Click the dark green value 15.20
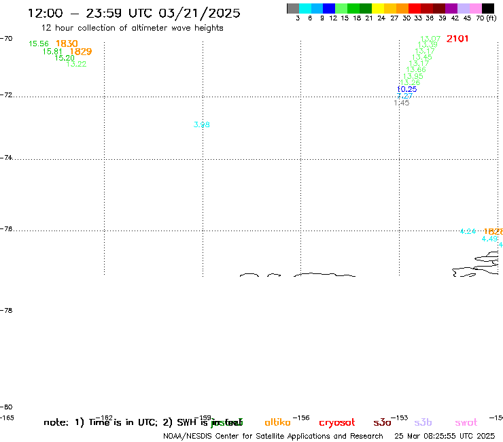 pos(65,58)
